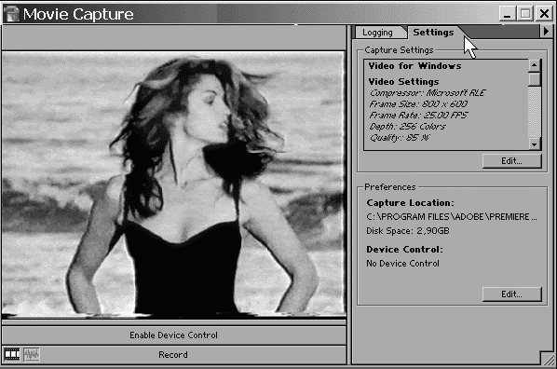Open the Settings panel flyout menu arrow
The width and height of the screenshot is (557, 369).
pos(546,32)
